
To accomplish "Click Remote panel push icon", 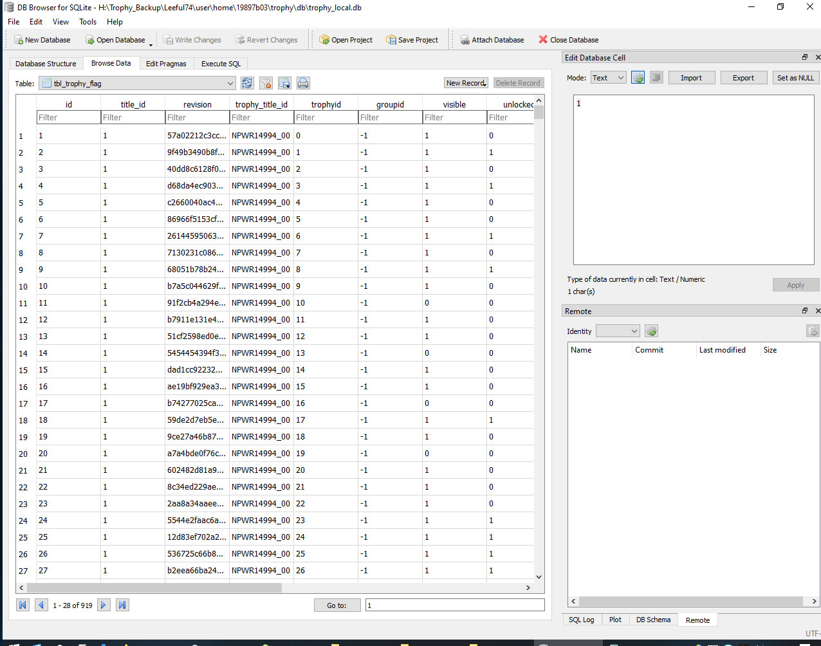I will click(813, 331).
